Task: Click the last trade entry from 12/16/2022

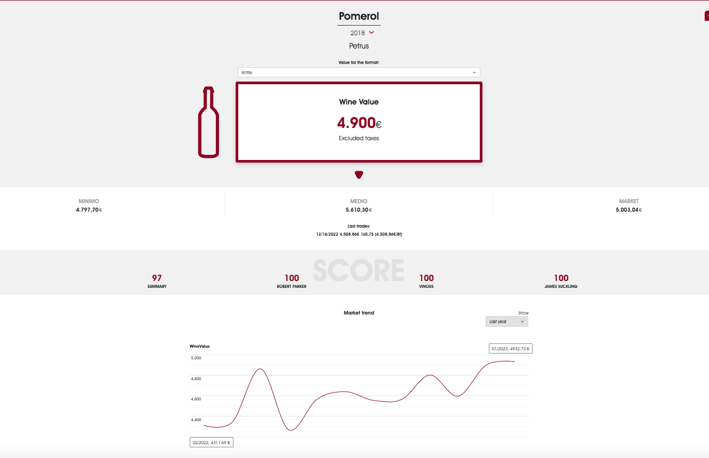Action: click(359, 234)
